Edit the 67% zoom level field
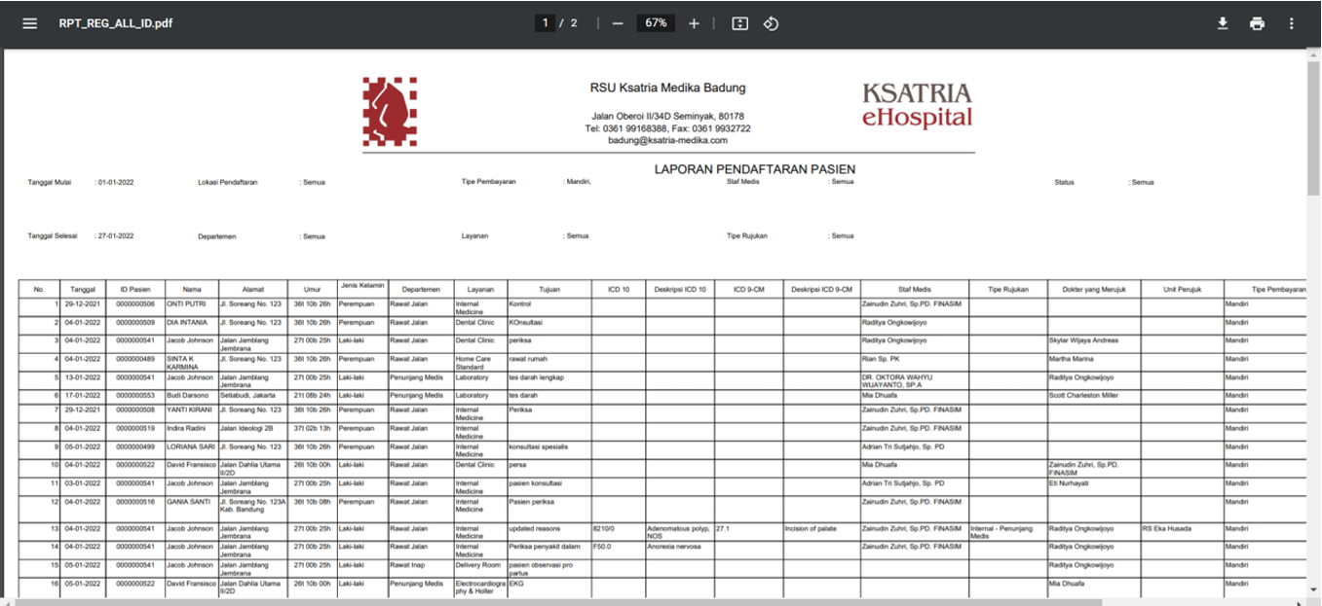Image resolution: width=1322 pixels, height=606 pixels. (656, 23)
